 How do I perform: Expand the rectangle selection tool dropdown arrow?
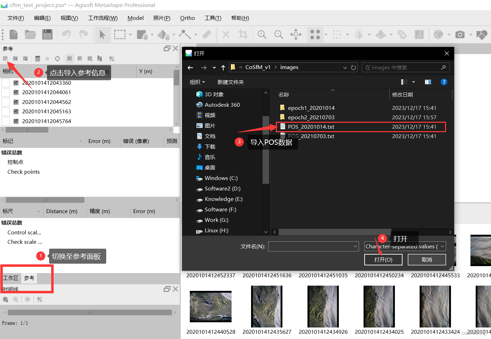coord(130,35)
